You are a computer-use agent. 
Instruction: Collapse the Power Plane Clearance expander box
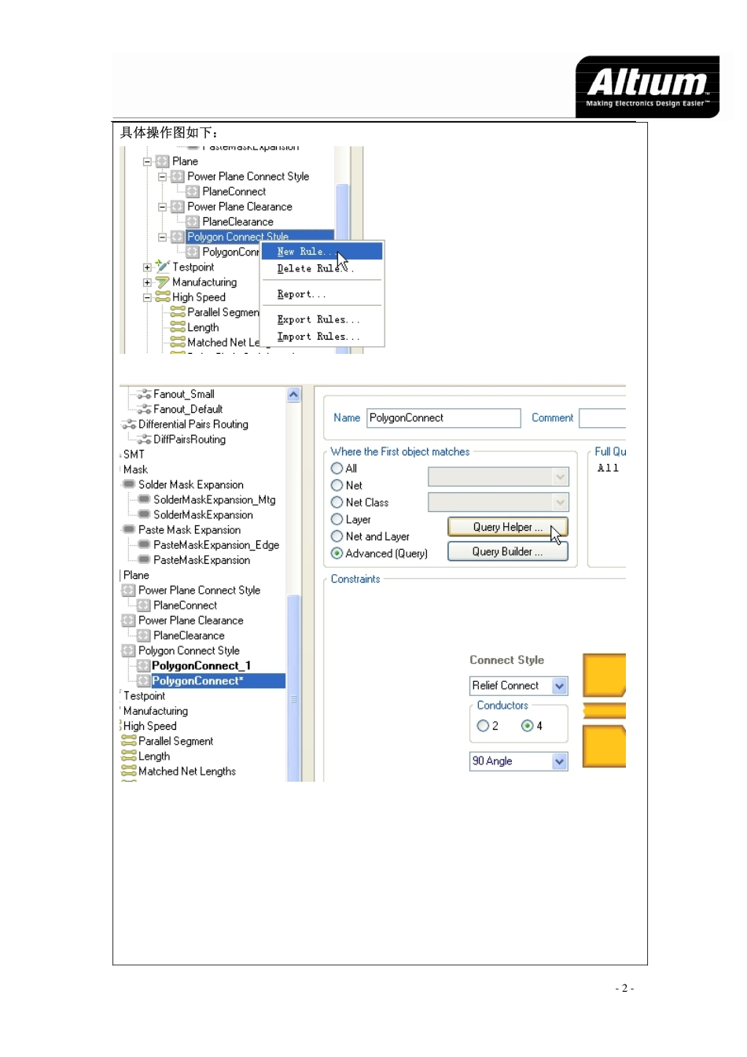point(162,207)
